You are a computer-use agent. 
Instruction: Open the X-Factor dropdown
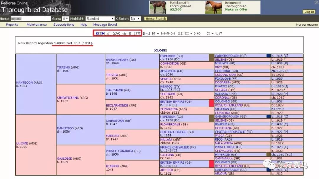[x=135, y=19]
